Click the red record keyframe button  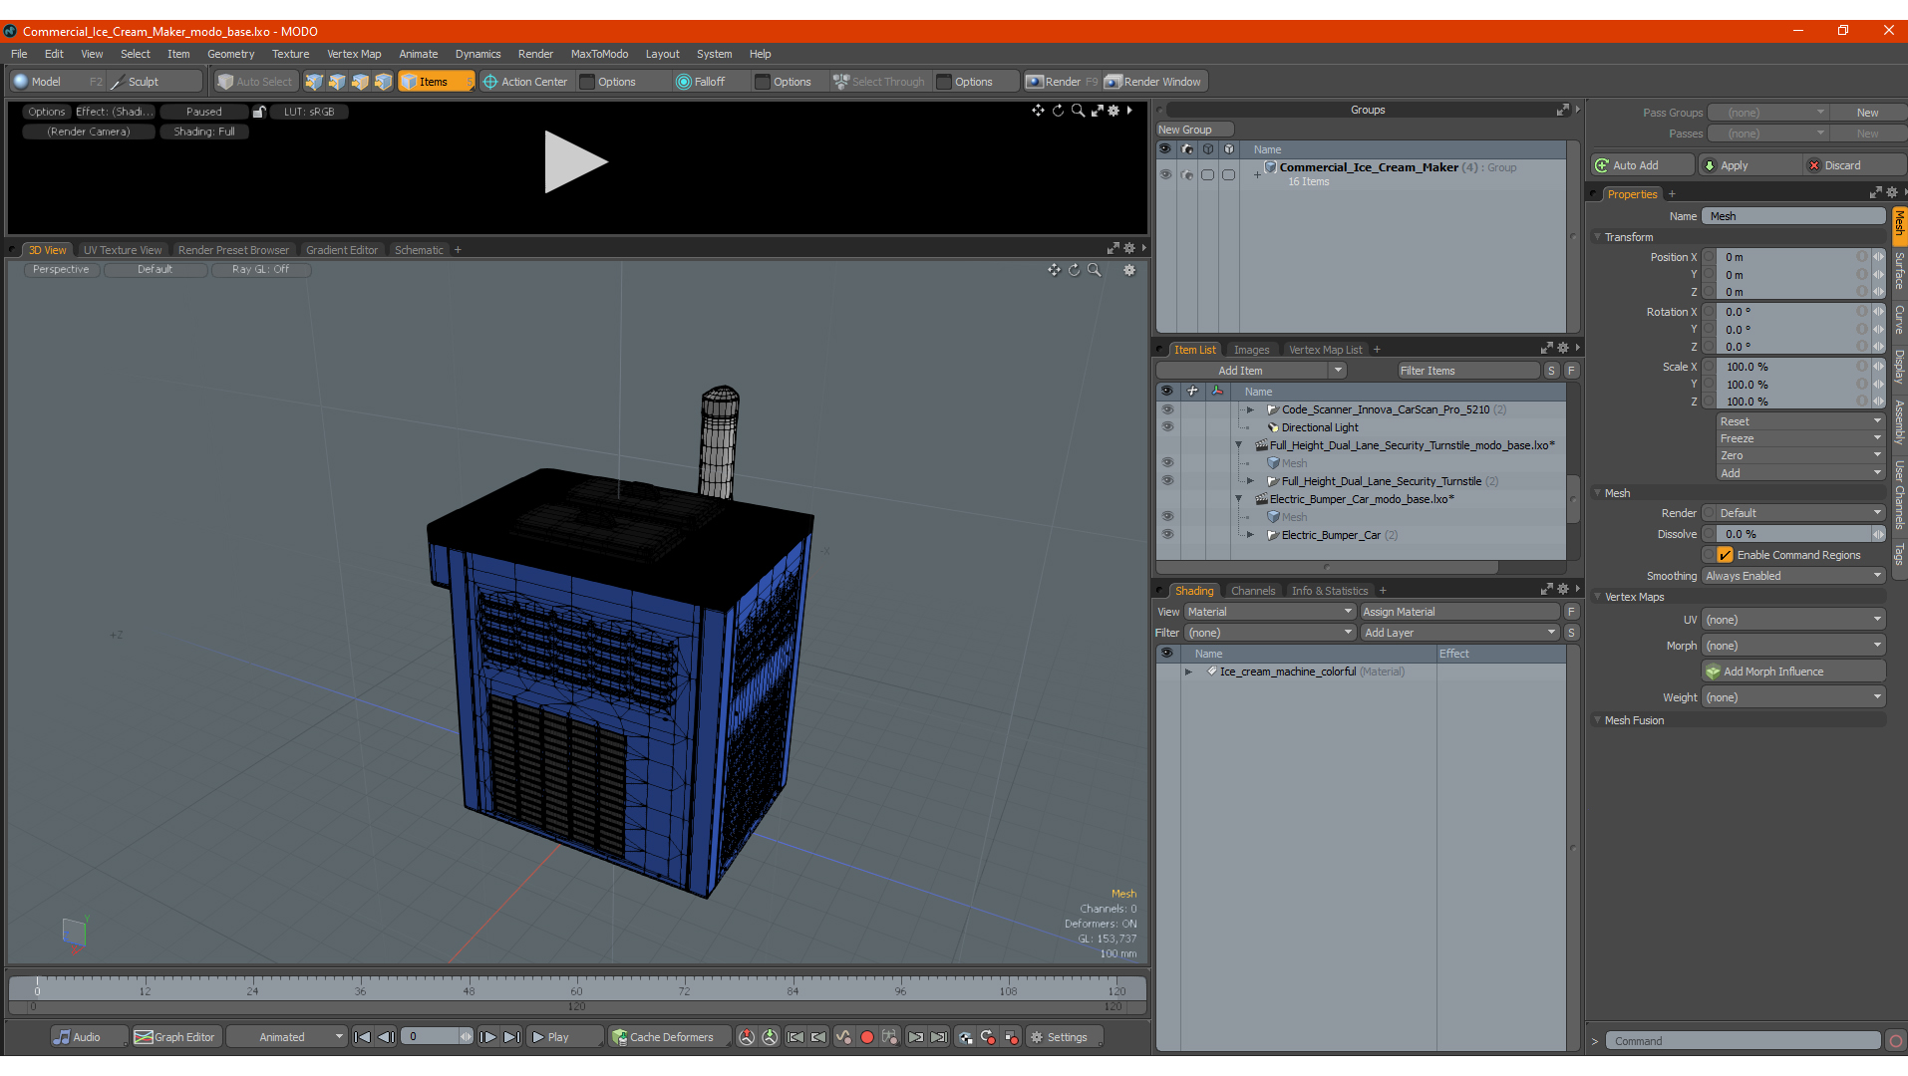(x=866, y=1037)
